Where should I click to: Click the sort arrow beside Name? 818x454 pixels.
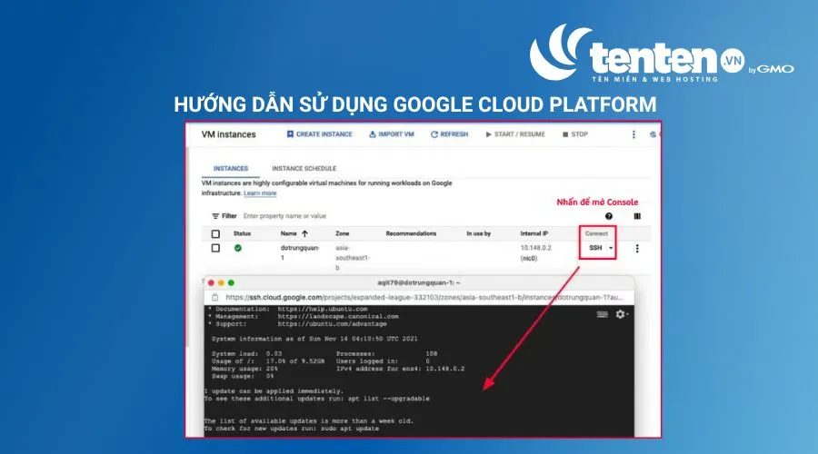coord(304,233)
